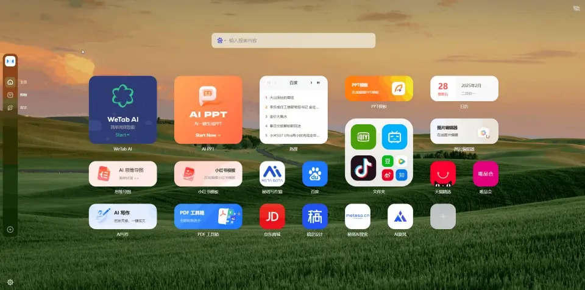
Task: Open iQIYI in the folder
Action: coord(363,137)
